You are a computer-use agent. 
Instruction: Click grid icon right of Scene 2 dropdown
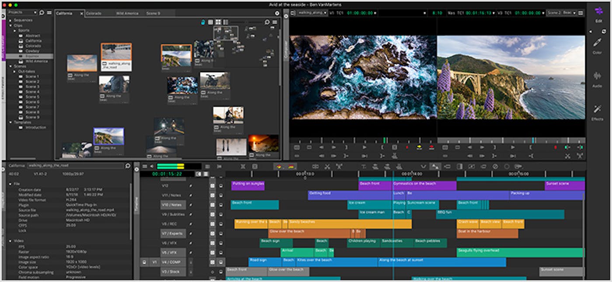[580, 13]
